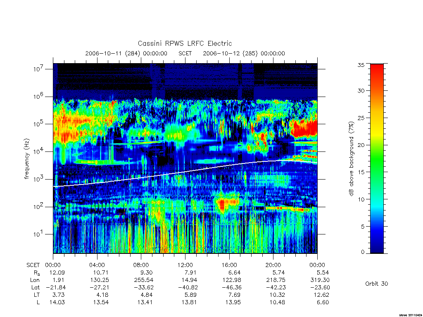Viewport: 423px width, 317px height.
Task: Click the 12:00 SCET time tick label
Action: tap(185, 265)
